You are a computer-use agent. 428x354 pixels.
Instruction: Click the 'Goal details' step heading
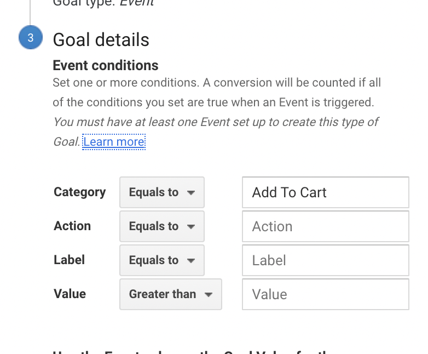coord(101,39)
